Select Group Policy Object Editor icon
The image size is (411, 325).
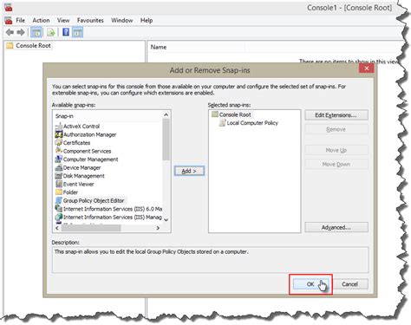[x=59, y=200]
